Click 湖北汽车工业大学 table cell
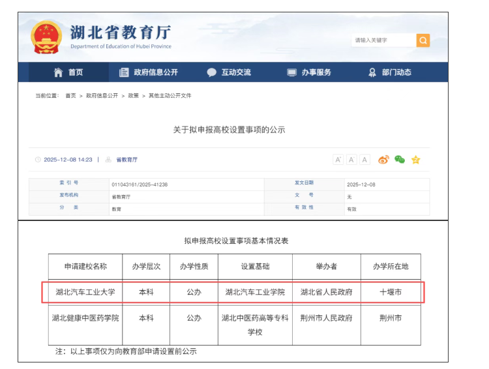 85,292
